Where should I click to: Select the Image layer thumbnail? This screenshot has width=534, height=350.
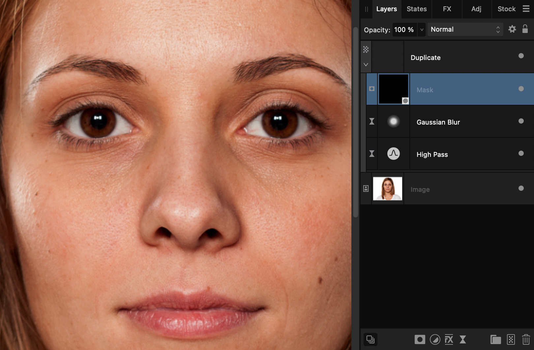click(x=388, y=189)
